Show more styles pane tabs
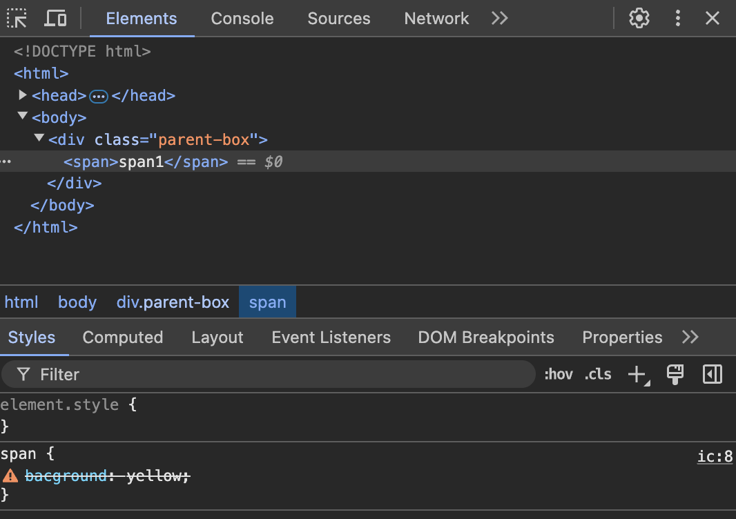This screenshot has width=736, height=519. 690,337
